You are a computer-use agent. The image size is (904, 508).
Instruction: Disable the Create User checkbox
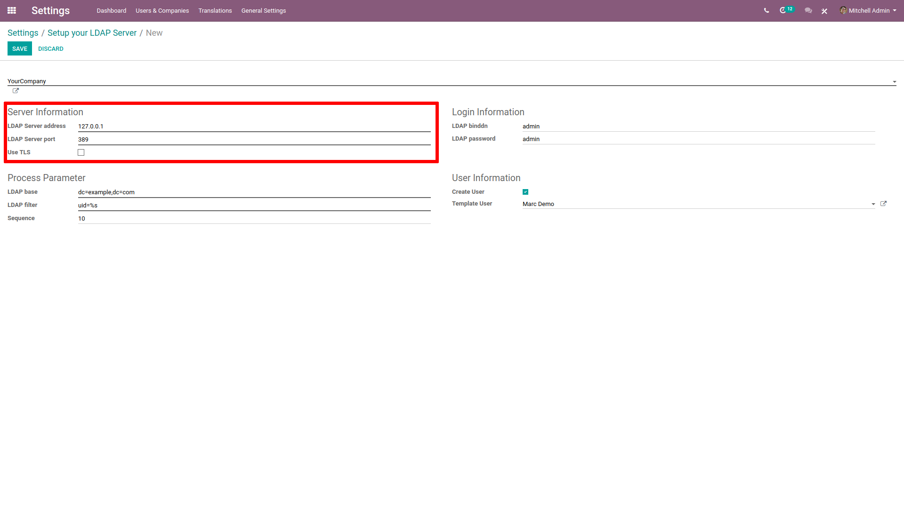525,191
